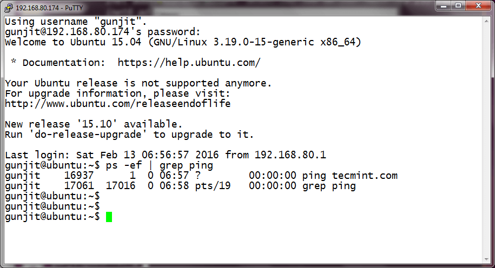Click the green terminal cursor block

[x=109, y=217]
